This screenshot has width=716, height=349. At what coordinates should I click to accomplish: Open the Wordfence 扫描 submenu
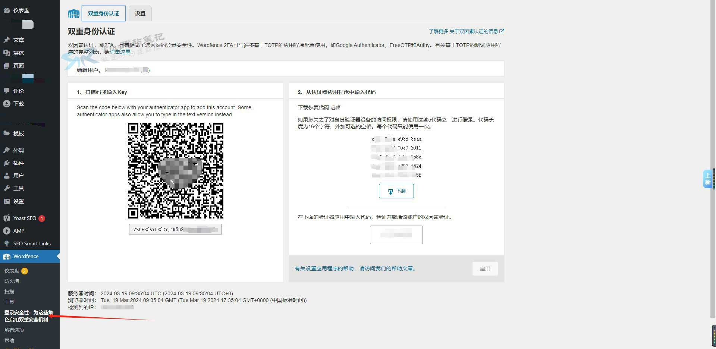point(9,292)
